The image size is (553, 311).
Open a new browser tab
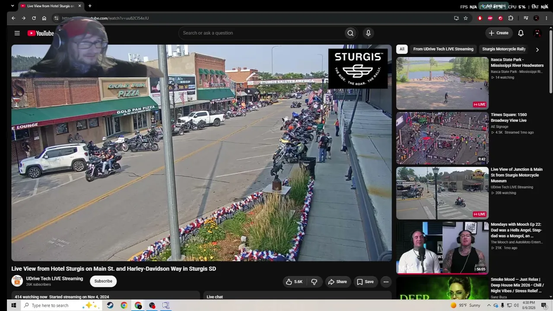(90, 6)
